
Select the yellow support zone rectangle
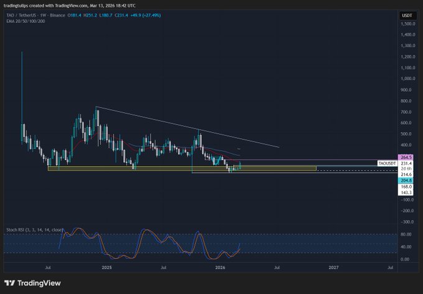point(182,168)
